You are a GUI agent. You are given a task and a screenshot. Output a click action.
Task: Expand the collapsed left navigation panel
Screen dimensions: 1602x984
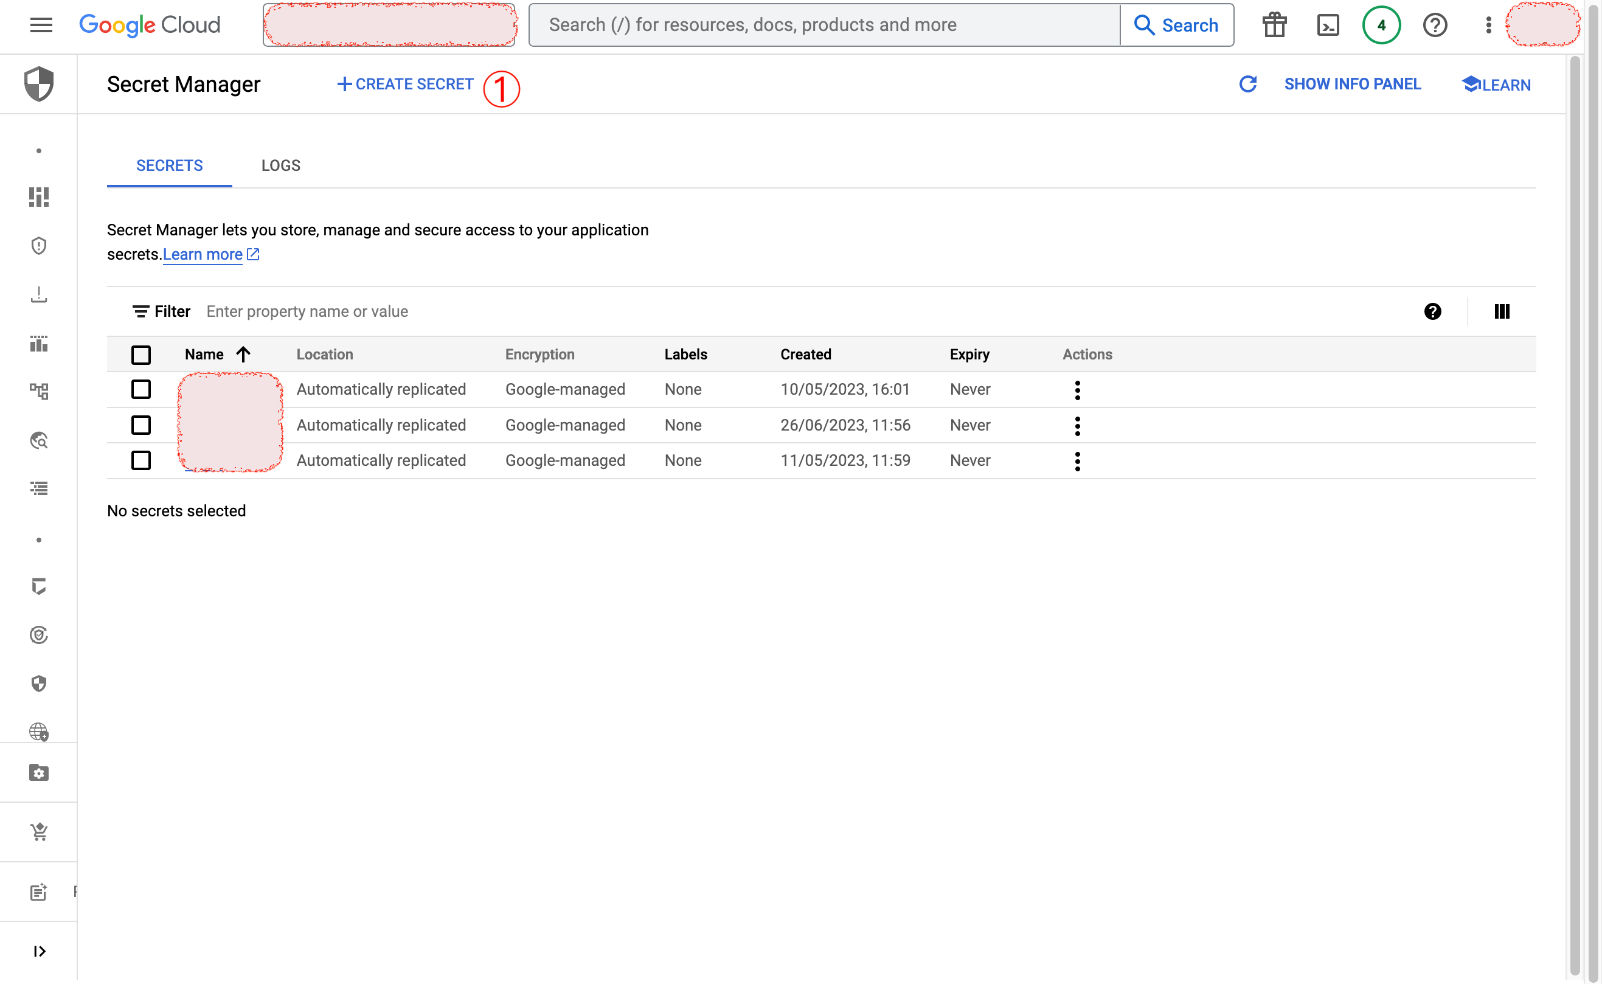point(39,951)
